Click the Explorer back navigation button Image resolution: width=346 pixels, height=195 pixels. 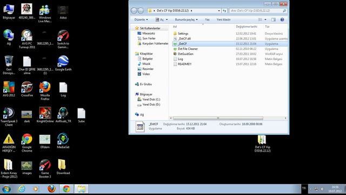point(134,11)
